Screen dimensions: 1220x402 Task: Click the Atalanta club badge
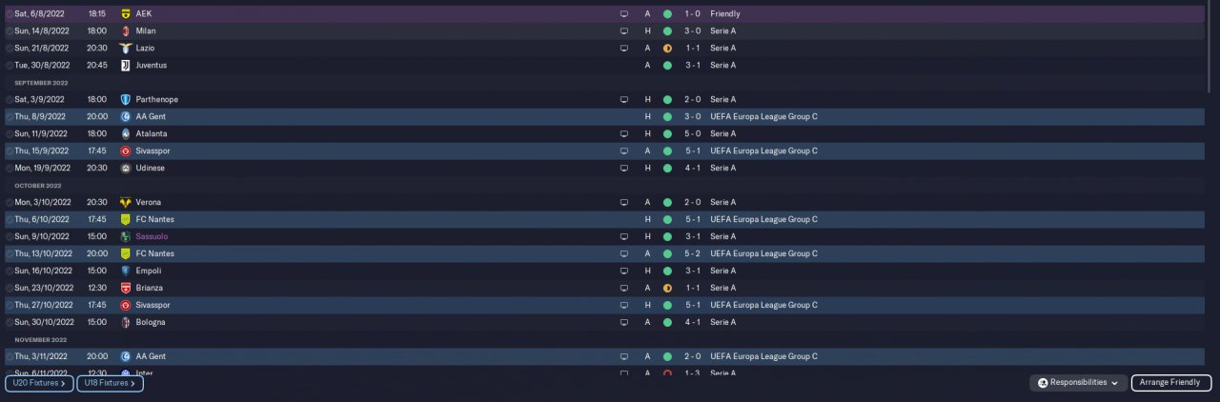pos(126,134)
